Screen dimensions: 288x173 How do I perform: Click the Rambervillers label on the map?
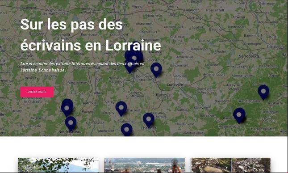[x=194, y=133]
